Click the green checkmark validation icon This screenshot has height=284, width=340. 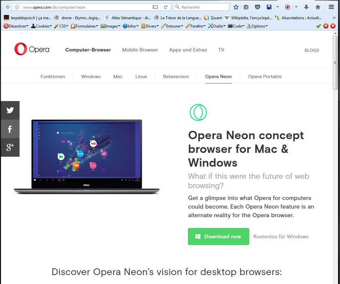(319, 26)
